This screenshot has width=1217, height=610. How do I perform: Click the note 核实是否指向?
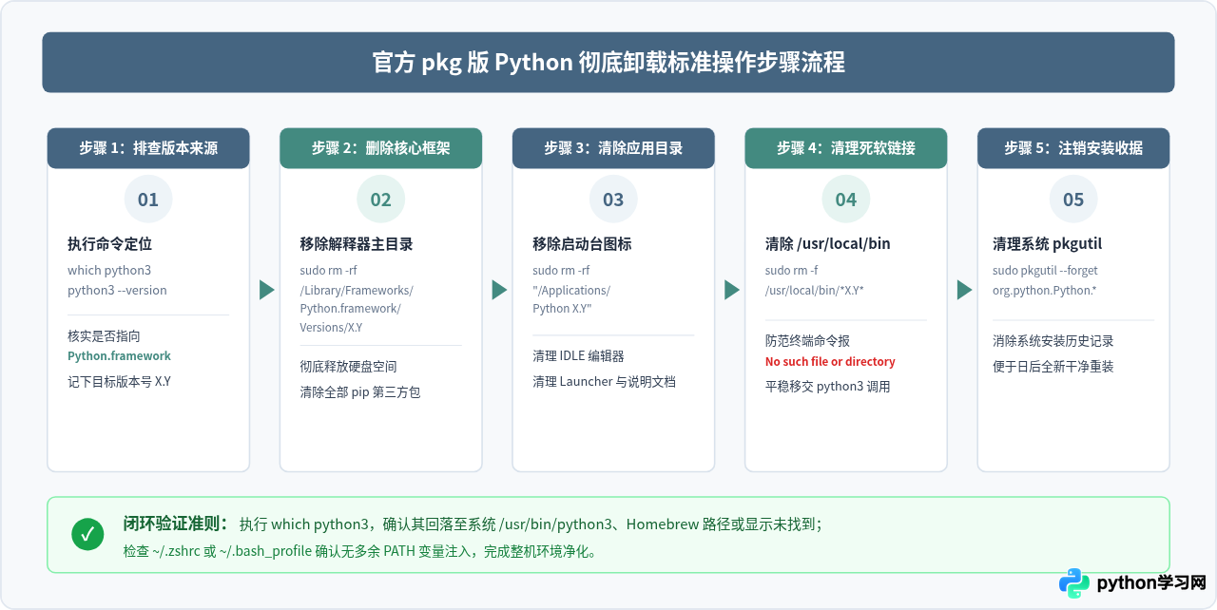(105, 336)
